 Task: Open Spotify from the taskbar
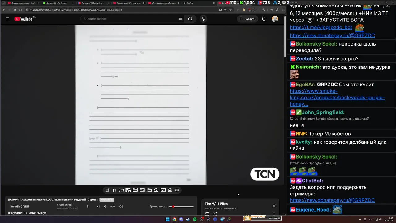(195, 219)
